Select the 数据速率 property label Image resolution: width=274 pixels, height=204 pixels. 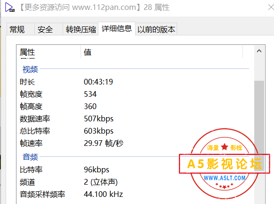click(x=35, y=119)
